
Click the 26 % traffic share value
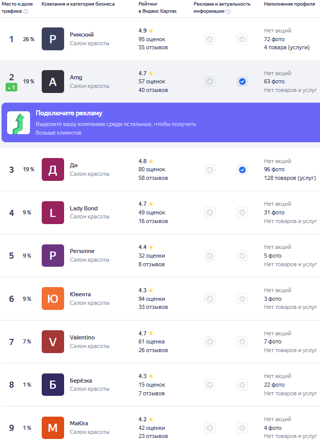28,39
